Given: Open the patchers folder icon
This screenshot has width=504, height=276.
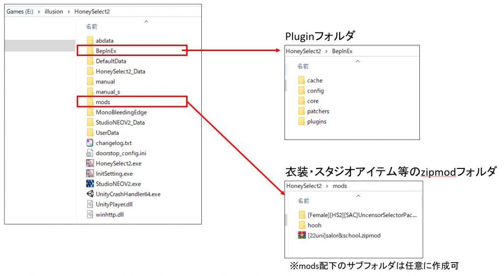Looking at the screenshot, I should point(301,111).
